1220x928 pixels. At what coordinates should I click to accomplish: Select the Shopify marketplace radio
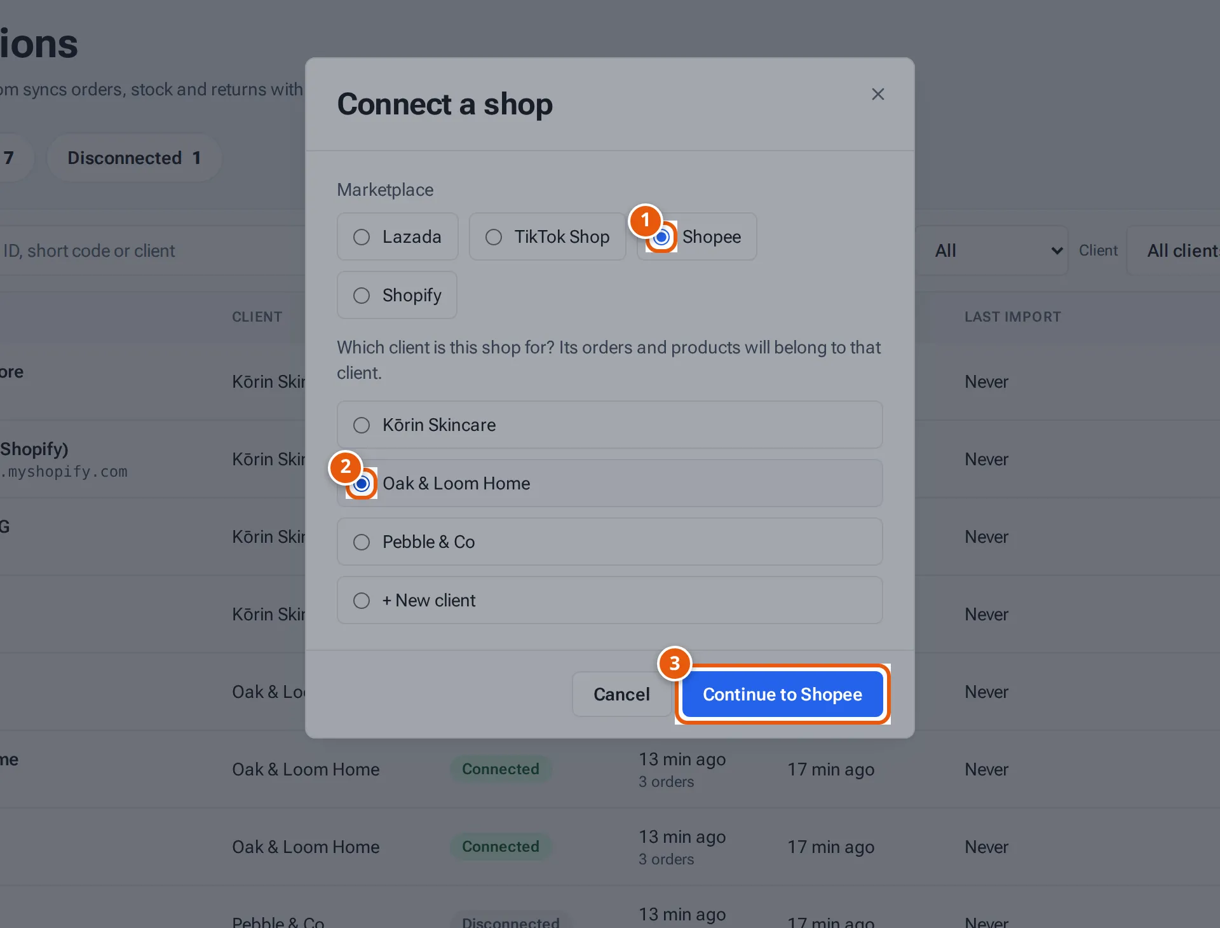(x=362, y=296)
